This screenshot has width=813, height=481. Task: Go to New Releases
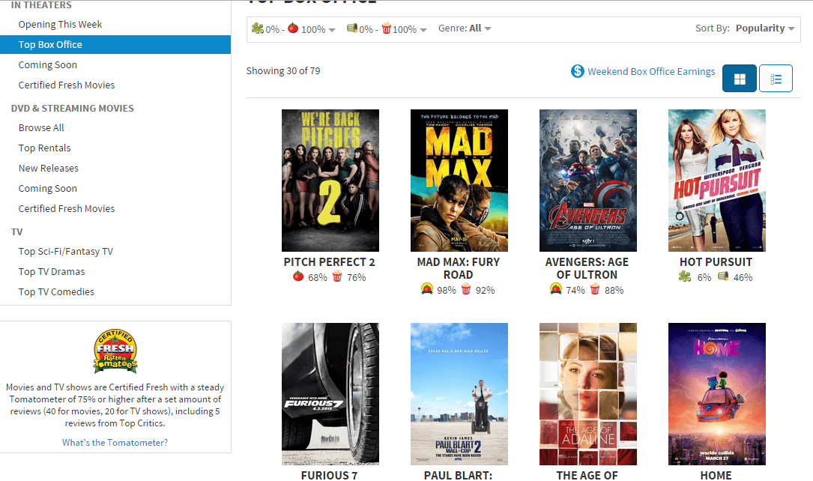[49, 168]
